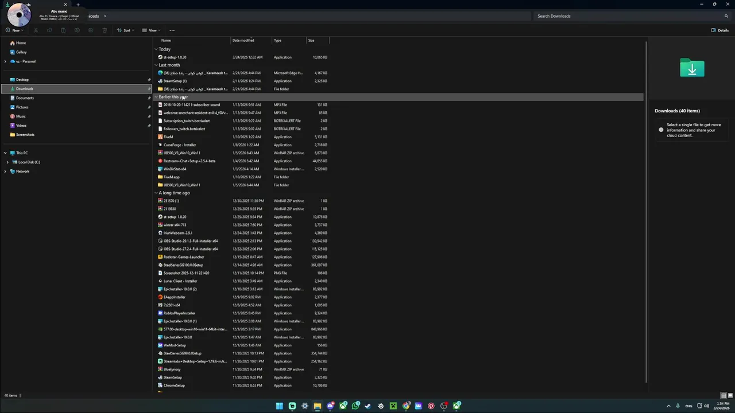Open Gallery in the navigation pane
This screenshot has height=413, width=735.
21,52
